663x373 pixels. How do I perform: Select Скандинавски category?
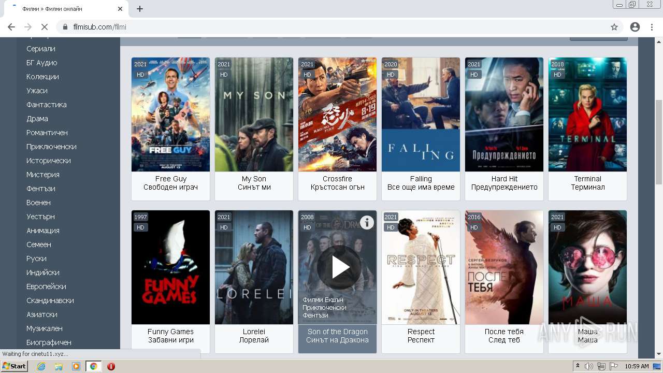click(x=50, y=300)
